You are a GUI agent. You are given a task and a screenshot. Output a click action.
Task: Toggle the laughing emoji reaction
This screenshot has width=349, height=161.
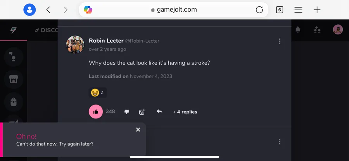point(97,92)
